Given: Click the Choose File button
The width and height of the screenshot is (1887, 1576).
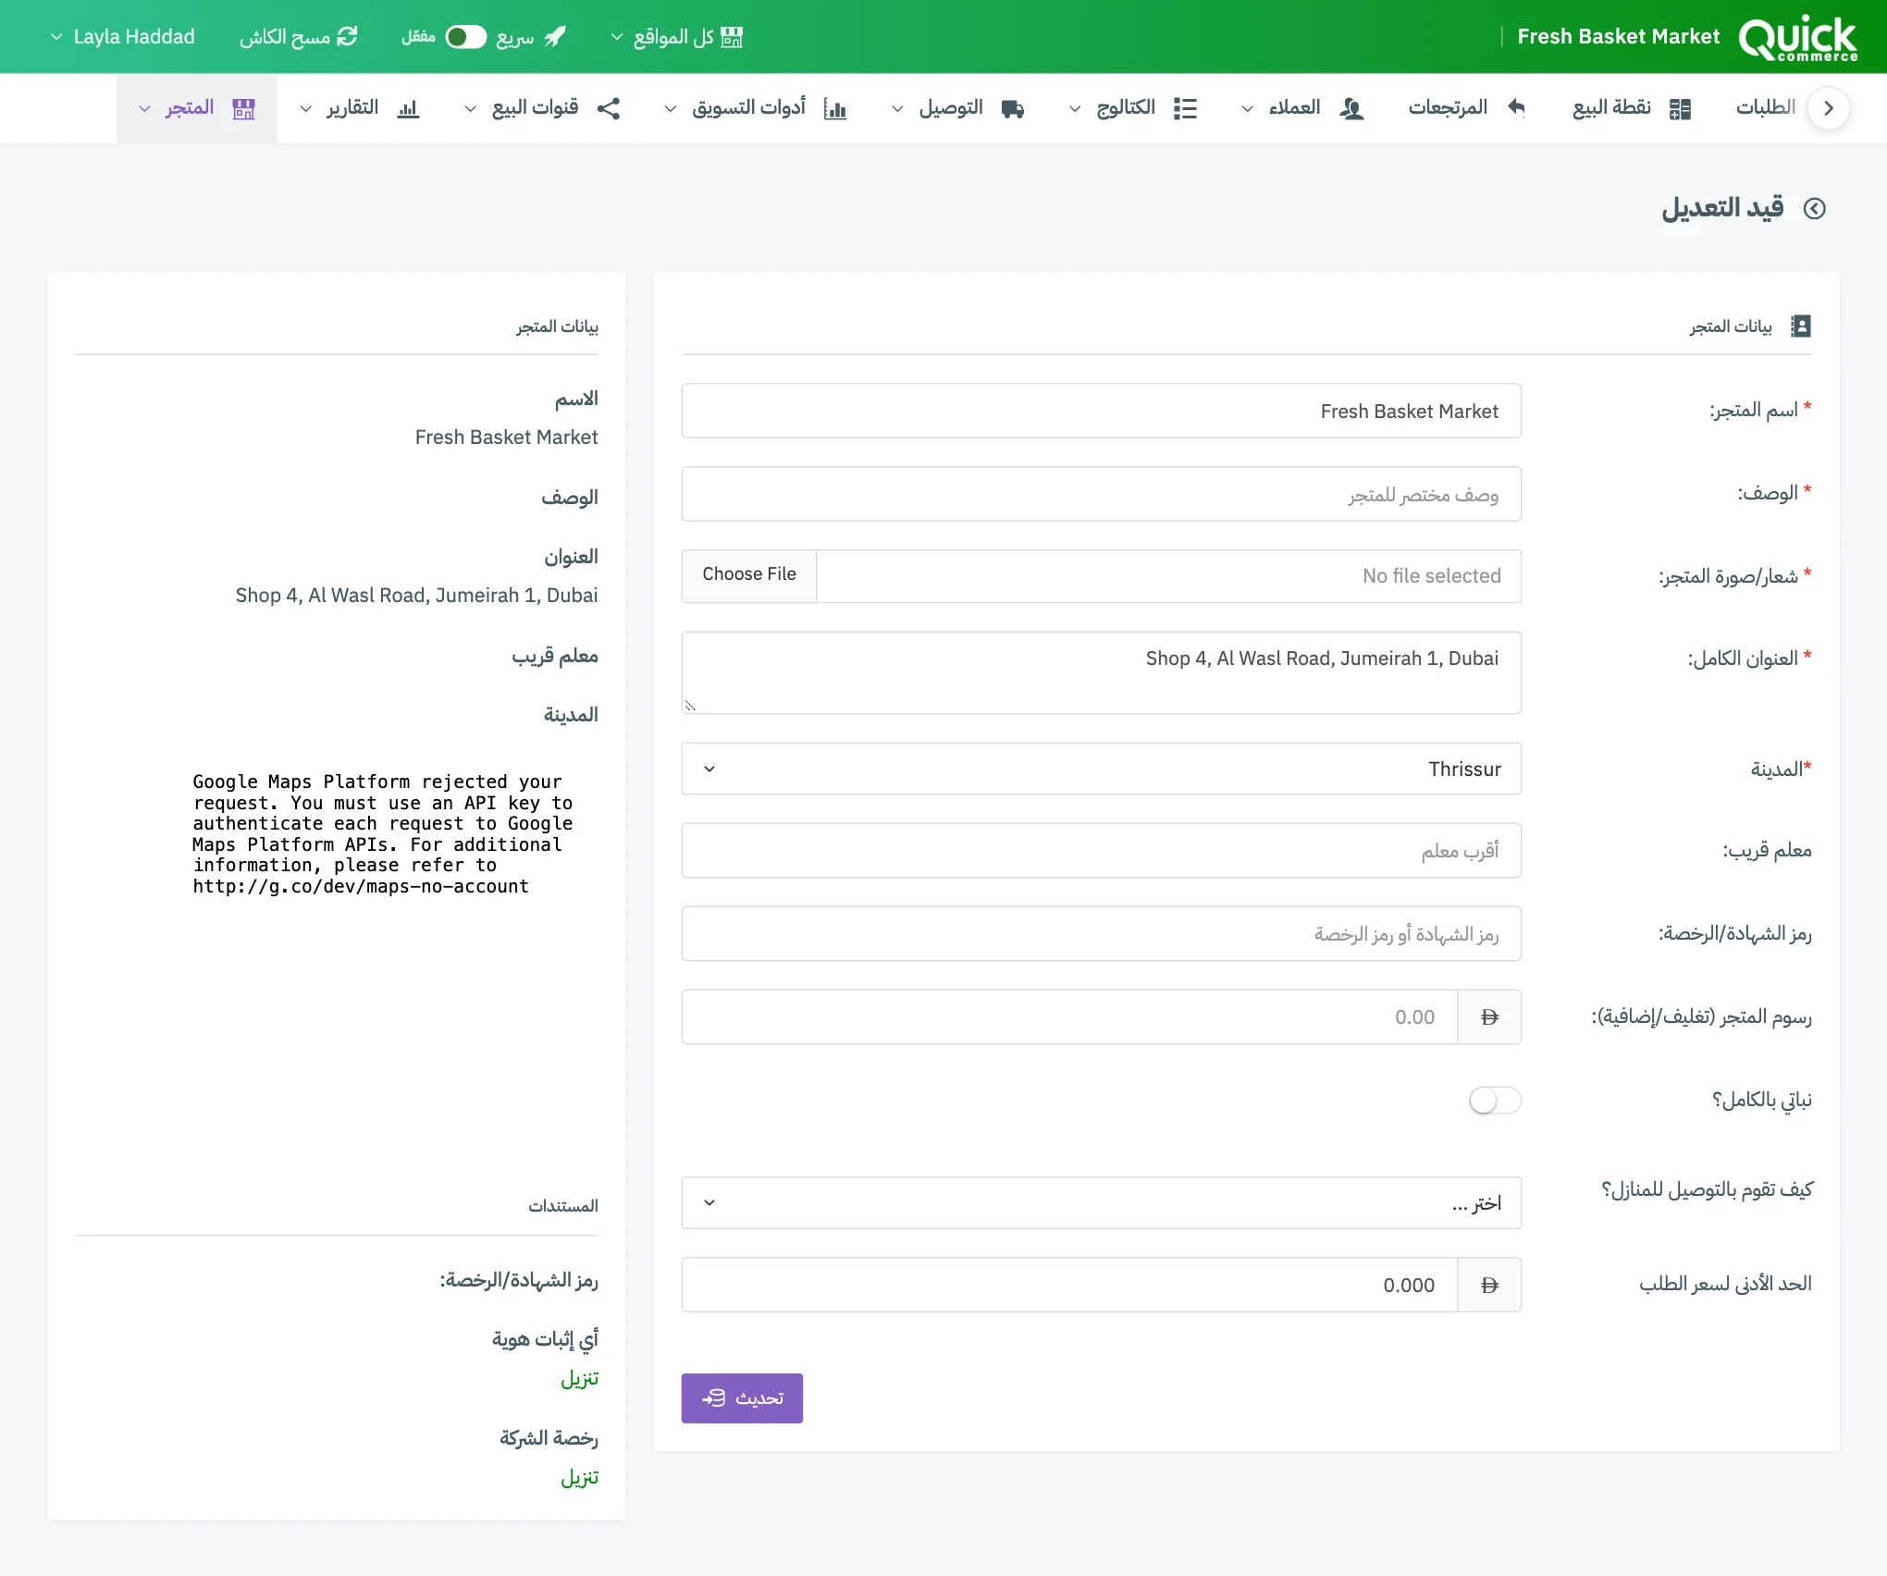Looking at the screenshot, I should tap(749, 575).
